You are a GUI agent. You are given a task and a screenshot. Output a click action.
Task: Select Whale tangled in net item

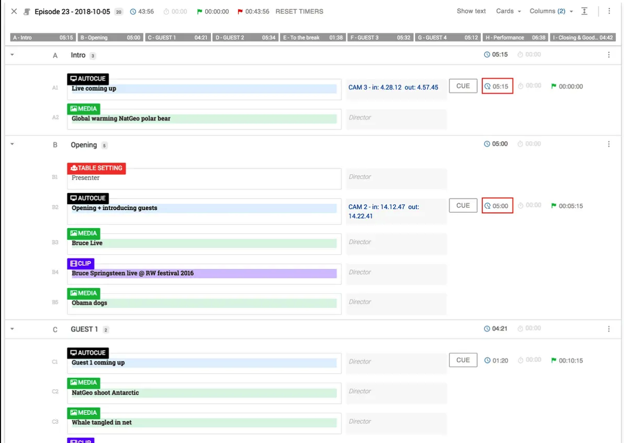coord(204,423)
